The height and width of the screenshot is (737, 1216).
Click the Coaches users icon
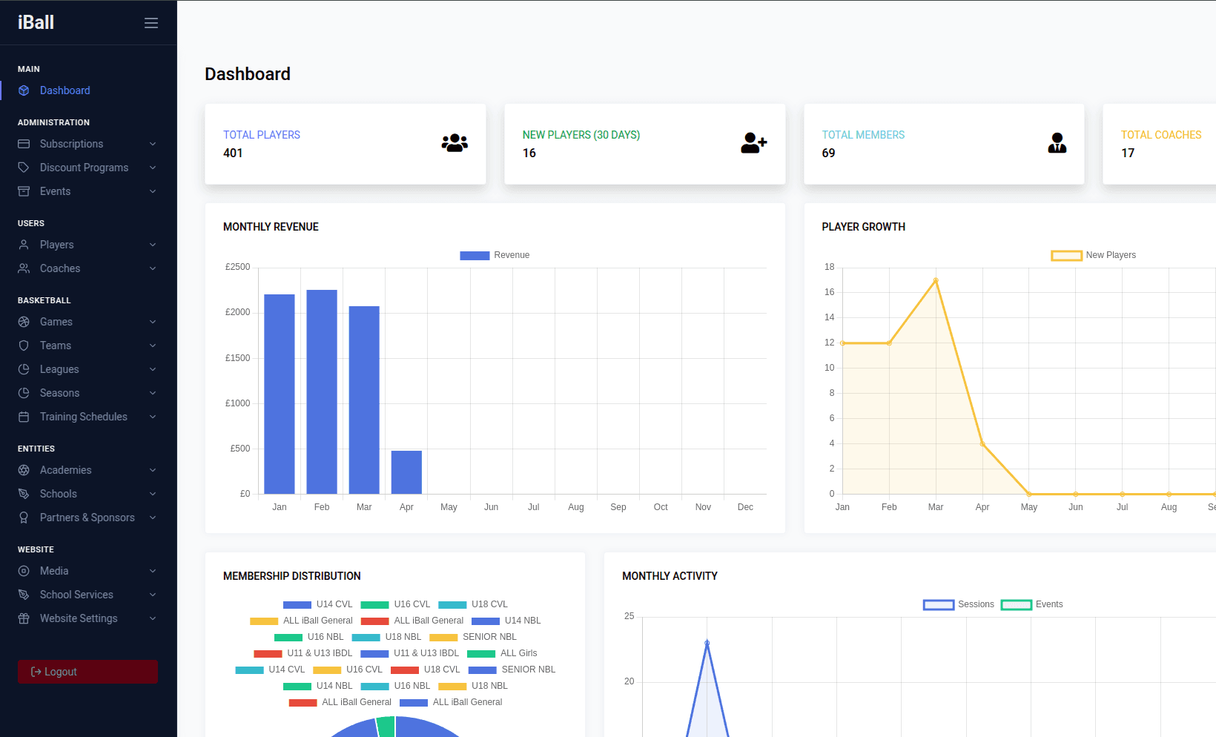(24, 268)
